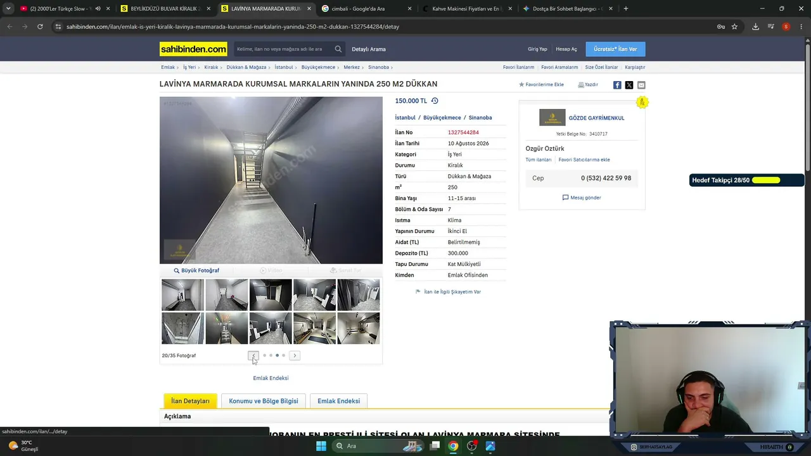Open the browser downloads icon
The width and height of the screenshot is (811, 456).
(755, 27)
